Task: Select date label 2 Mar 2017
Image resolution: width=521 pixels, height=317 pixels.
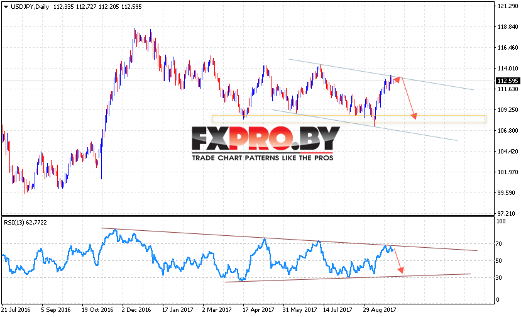Action: [217, 309]
